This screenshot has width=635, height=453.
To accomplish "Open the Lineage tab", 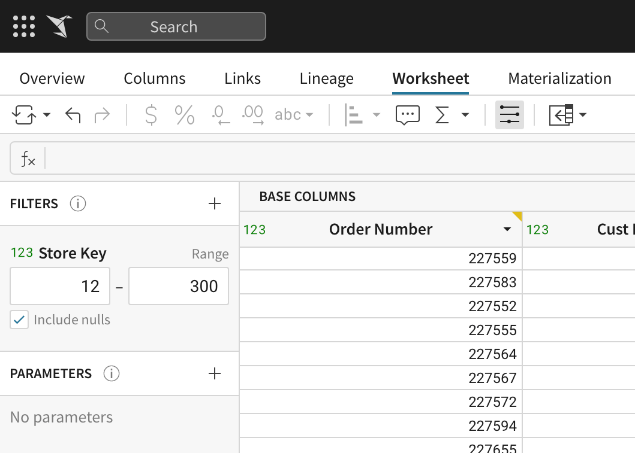I will pyautogui.click(x=326, y=78).
